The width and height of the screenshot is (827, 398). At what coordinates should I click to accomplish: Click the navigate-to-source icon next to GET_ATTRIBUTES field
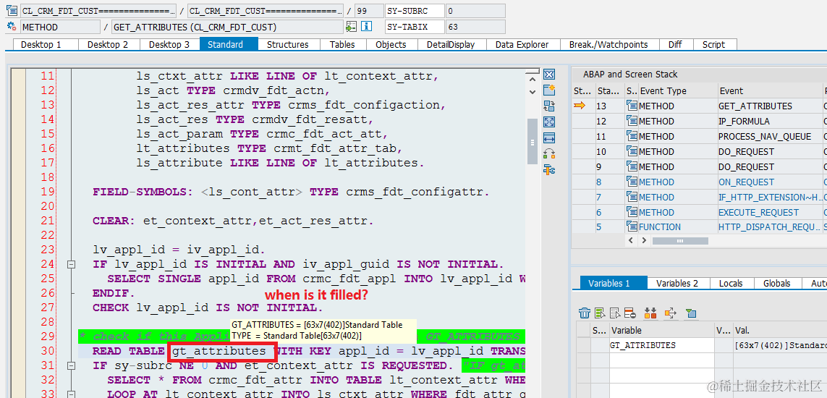(351, 27)
